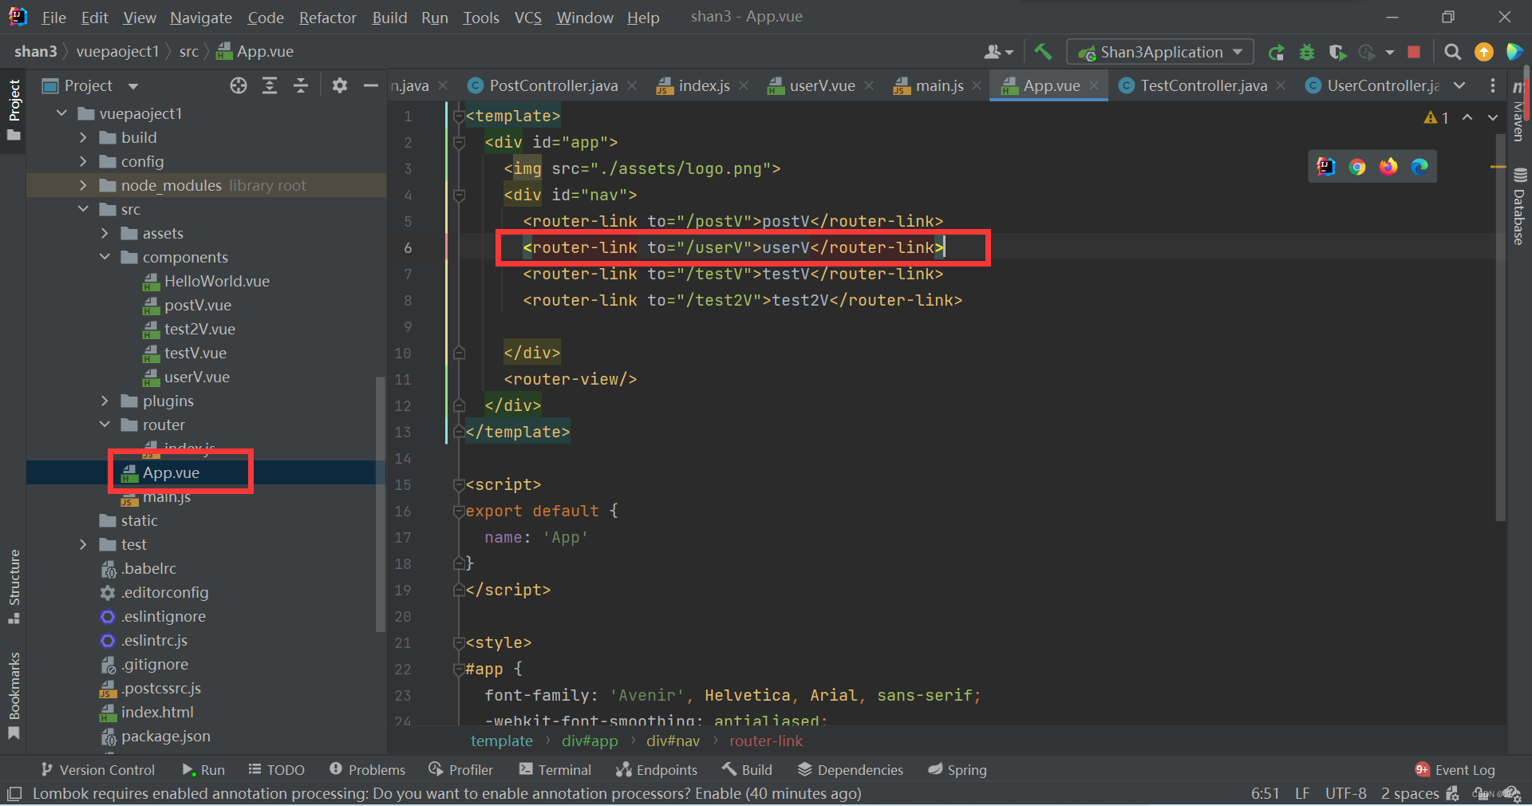Expand the assets folder

[x=105, y=233]
